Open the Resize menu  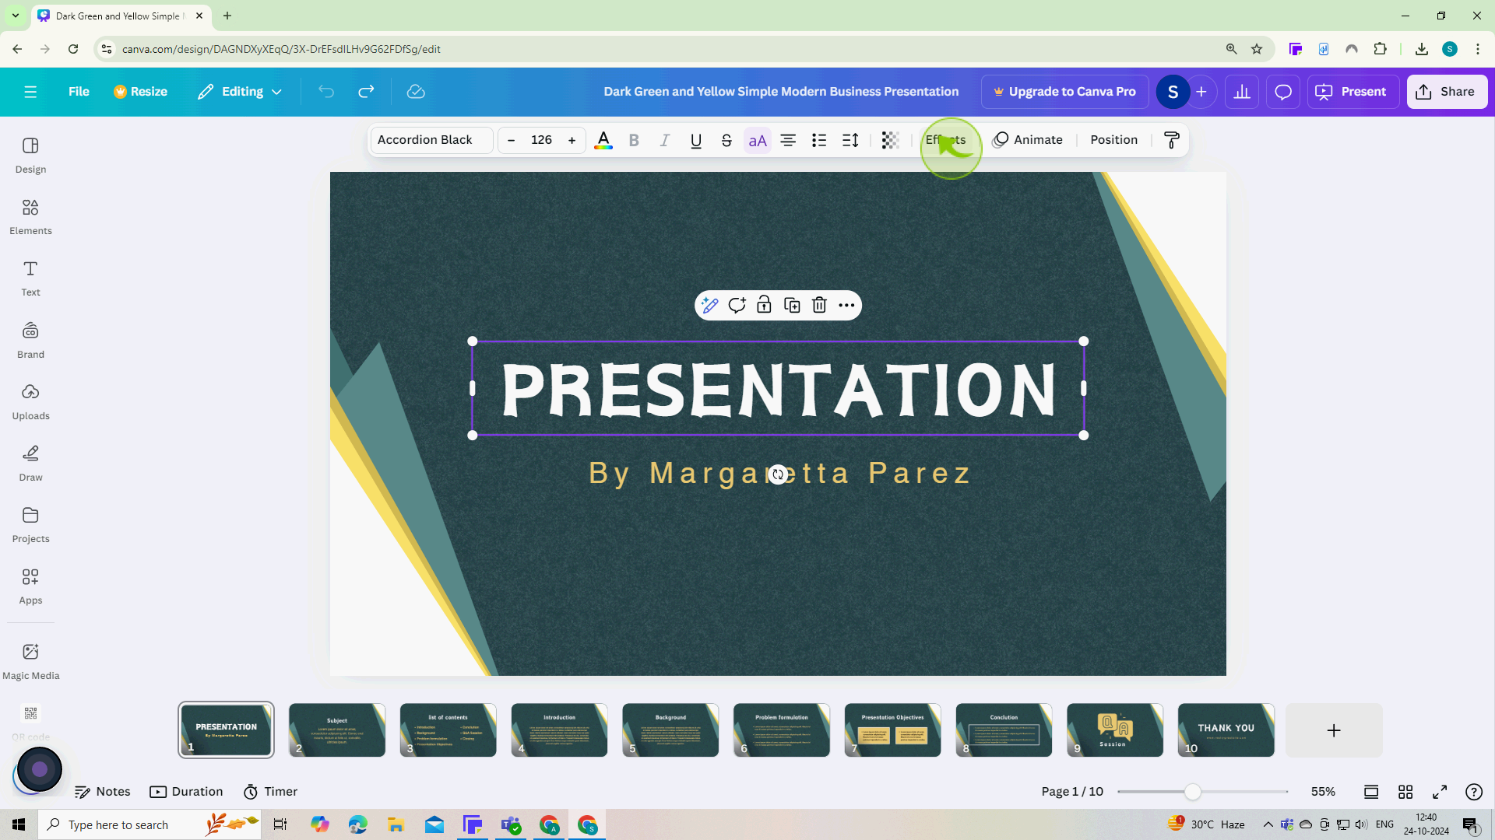pos(140,92)
